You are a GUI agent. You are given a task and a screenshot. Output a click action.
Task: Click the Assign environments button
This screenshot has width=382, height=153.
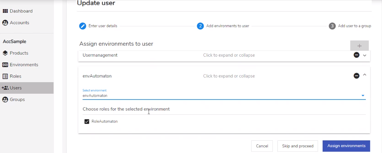pos(346,146)
